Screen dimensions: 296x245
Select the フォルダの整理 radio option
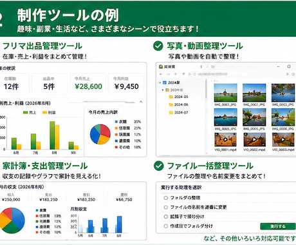165,198
